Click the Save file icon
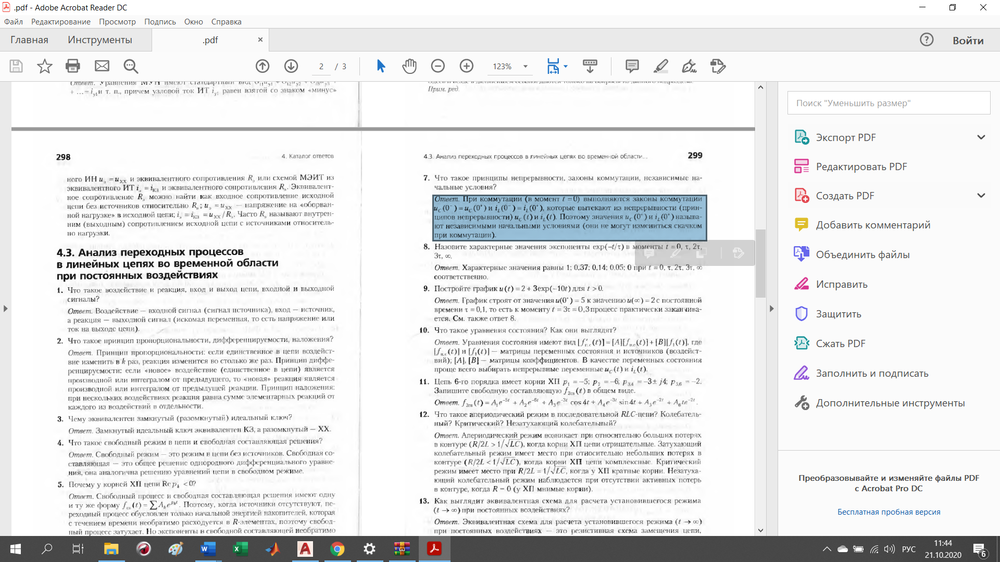This screenshot has width=1000, height=562. 16,66
